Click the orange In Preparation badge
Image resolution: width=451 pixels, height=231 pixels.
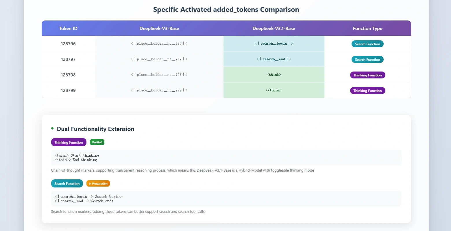click(98, 183)
